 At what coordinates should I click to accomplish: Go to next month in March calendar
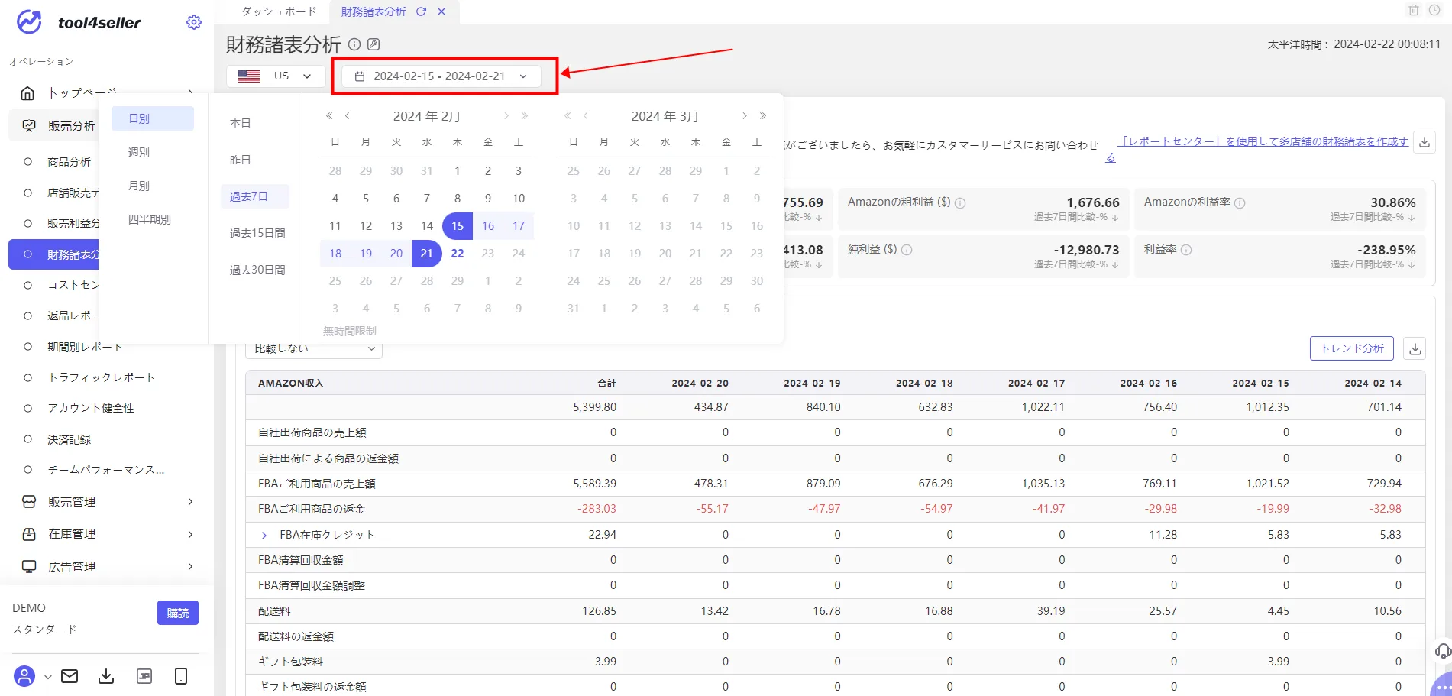coord(744,116)
